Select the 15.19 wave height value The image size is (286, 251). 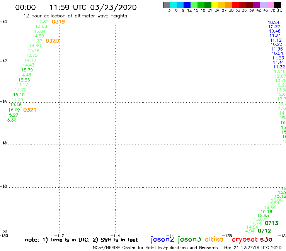tap(19, 95)
